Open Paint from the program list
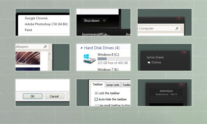Image resolution: width=207 pixels, height=124 pixels. 28,30
